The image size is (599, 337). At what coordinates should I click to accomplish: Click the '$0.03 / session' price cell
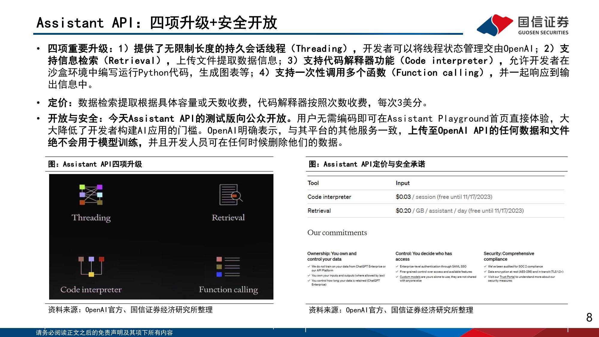pos(444,197)
